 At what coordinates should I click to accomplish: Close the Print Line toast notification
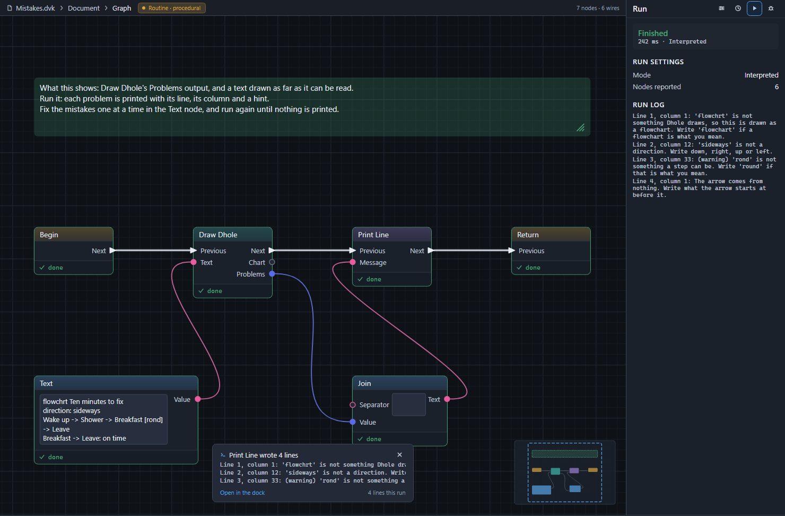(x=399, y=455)
